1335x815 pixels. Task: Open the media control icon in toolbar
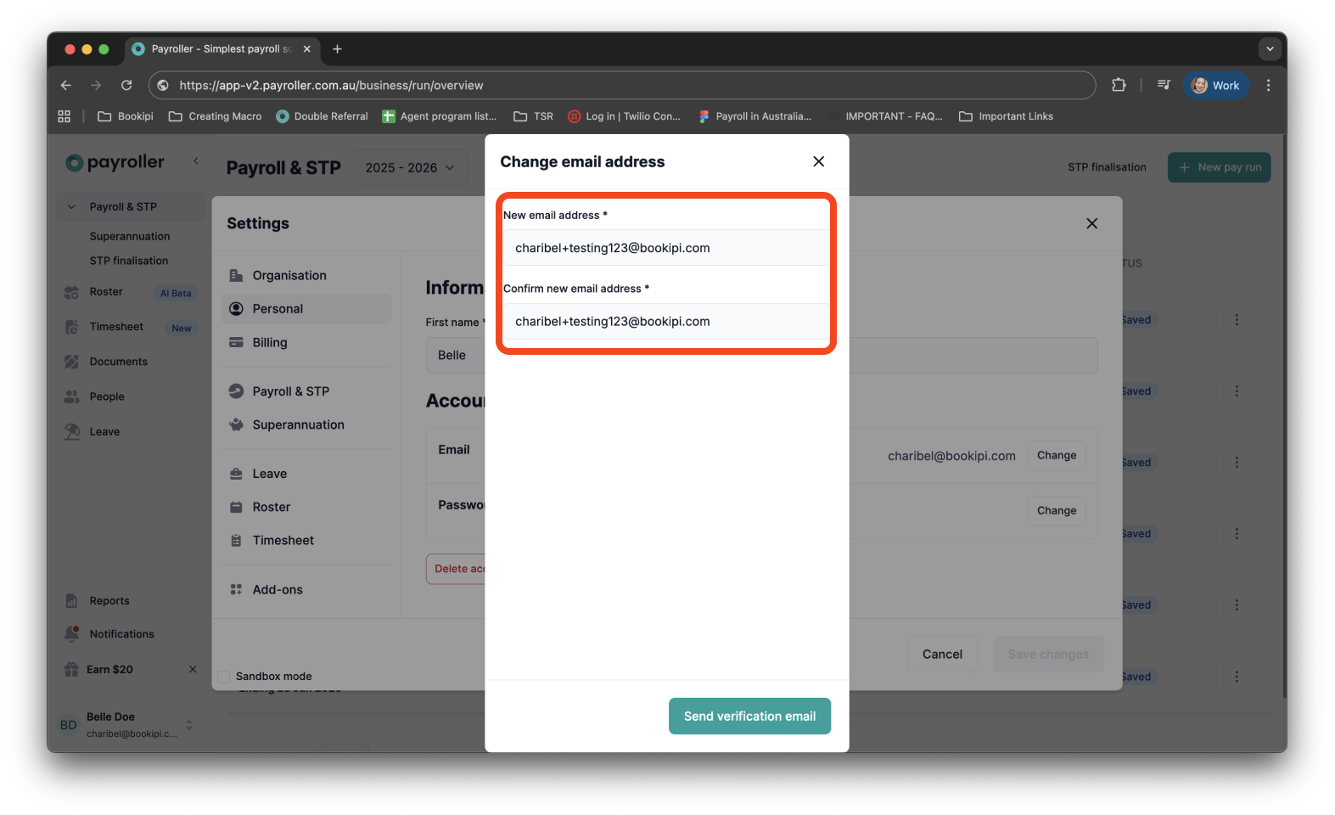[x=1164, y=85]
